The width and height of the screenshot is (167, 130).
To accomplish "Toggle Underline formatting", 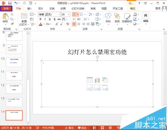I will 50,19.
